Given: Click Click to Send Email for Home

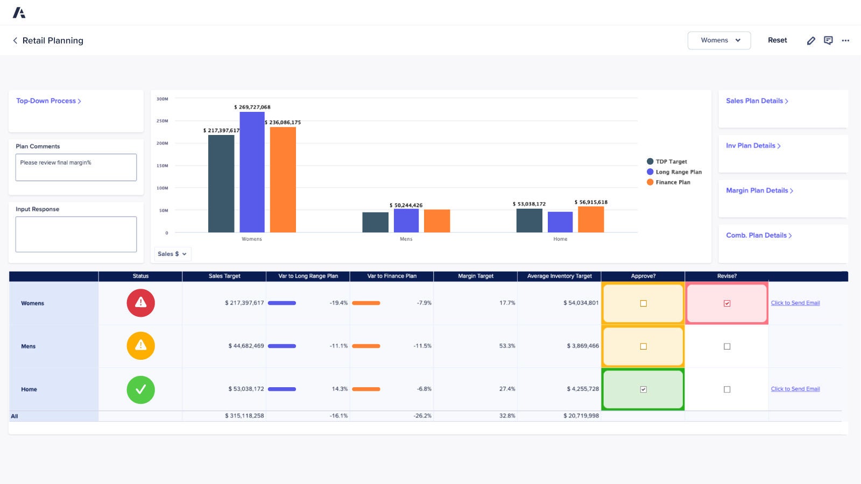Looking at the screenshot, I should [795, 389].
